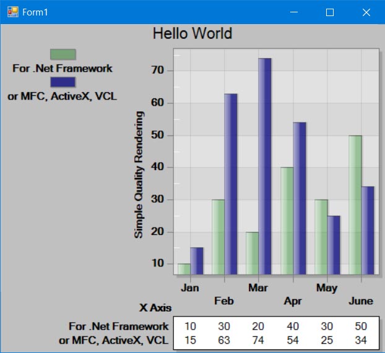385x353 pixels.
Task: Click table cell 74 under March
Action: pos(258,340)
